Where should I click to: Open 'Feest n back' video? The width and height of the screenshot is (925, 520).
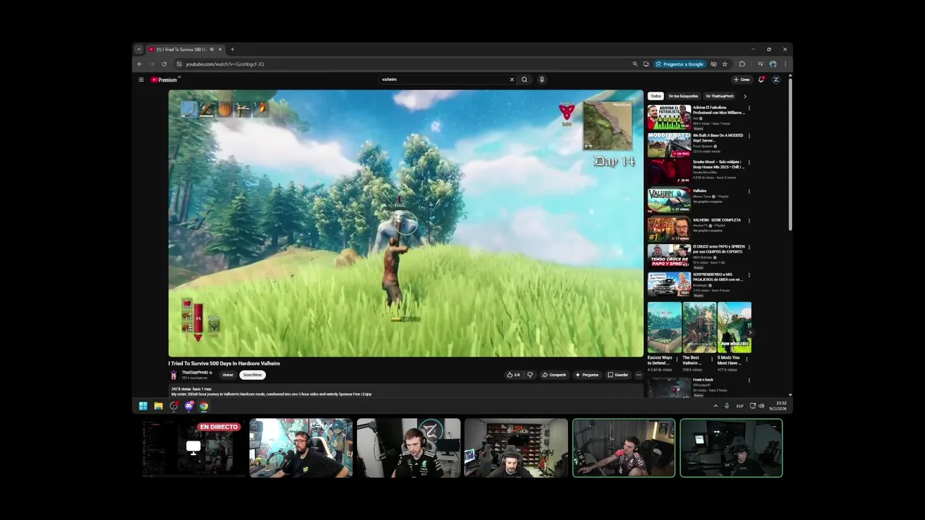click(669, 387)
